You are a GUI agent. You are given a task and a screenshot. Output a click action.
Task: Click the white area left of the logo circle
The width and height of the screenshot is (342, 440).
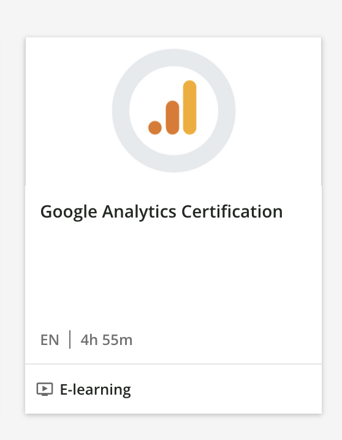click(x=69, y=111)
